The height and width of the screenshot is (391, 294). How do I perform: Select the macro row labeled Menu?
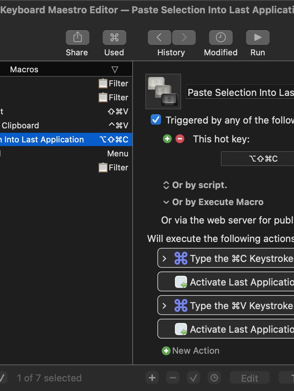(66, 153)
